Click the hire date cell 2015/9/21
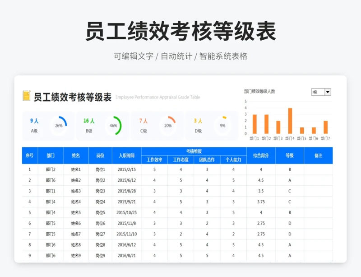 127,202
